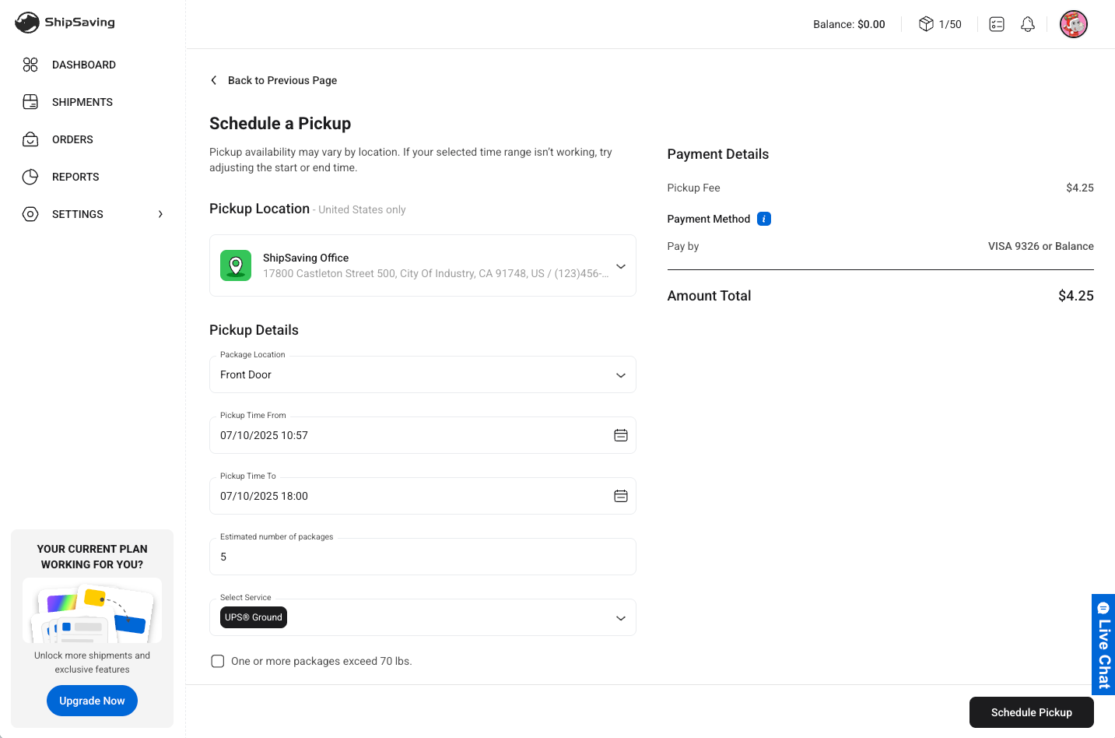Open Live Chat widget
The width and height of the screenshot is (1115, 738).
coord(1103,645)
